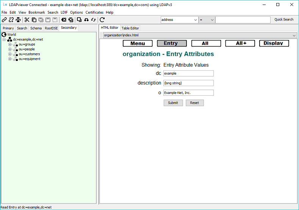This screenshot has height=210, width=299.
Task: Open the File menu
Action: [x=4, y=12]
